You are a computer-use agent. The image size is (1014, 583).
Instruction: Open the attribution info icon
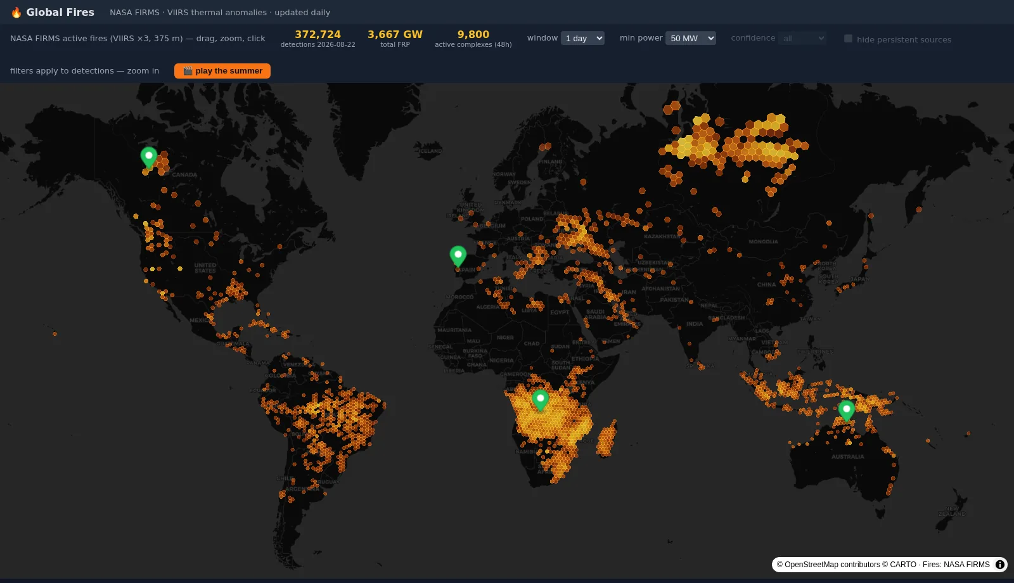1000,565
